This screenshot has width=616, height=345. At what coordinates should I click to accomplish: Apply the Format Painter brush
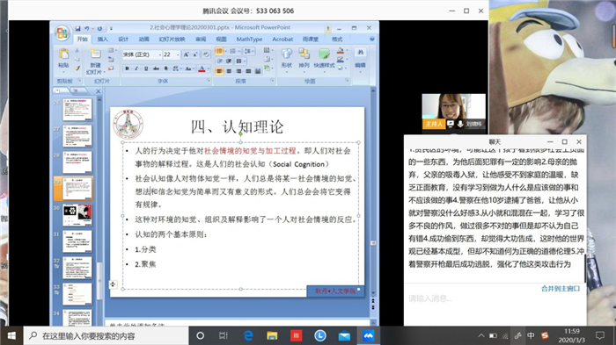pos(77,68)
